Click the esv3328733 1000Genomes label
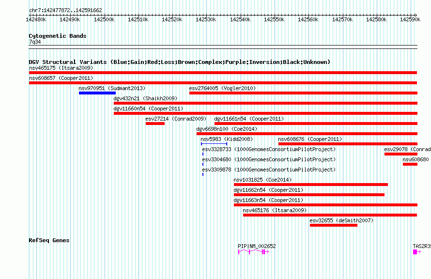 coord(269,149)
